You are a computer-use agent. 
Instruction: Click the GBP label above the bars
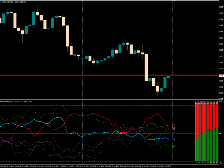coord(202,102)
